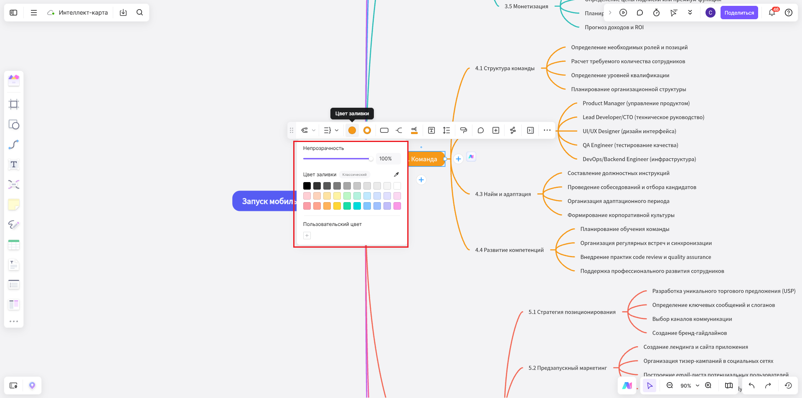
Task: Toggle the left sidebar panel icon
Action: (13, 13)
